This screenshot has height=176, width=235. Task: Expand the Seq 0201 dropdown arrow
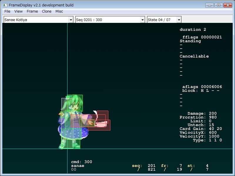point(142,20)
